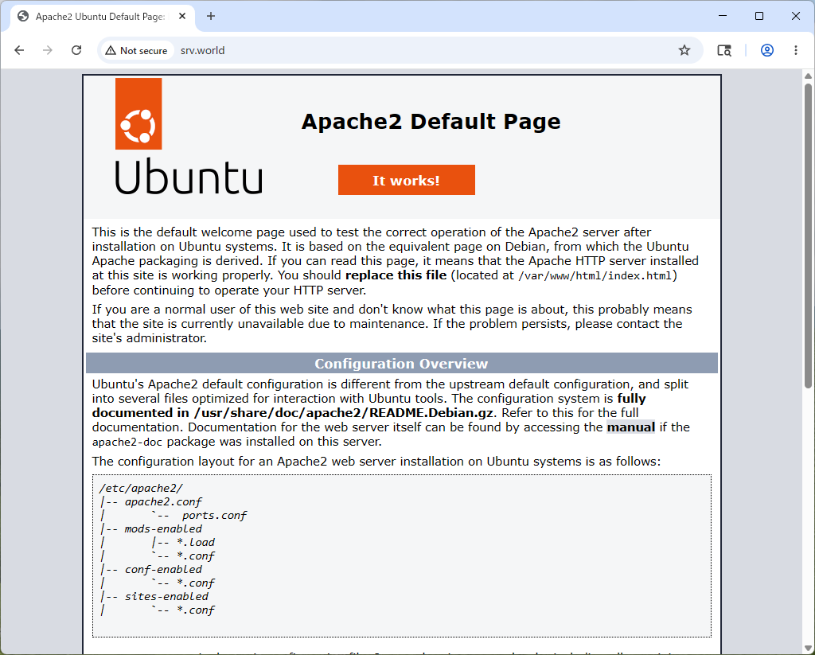Click the mods-enabled entry in the tree
Image resolution: width=815 pixels, height=655 pixels.
[163, 528]
